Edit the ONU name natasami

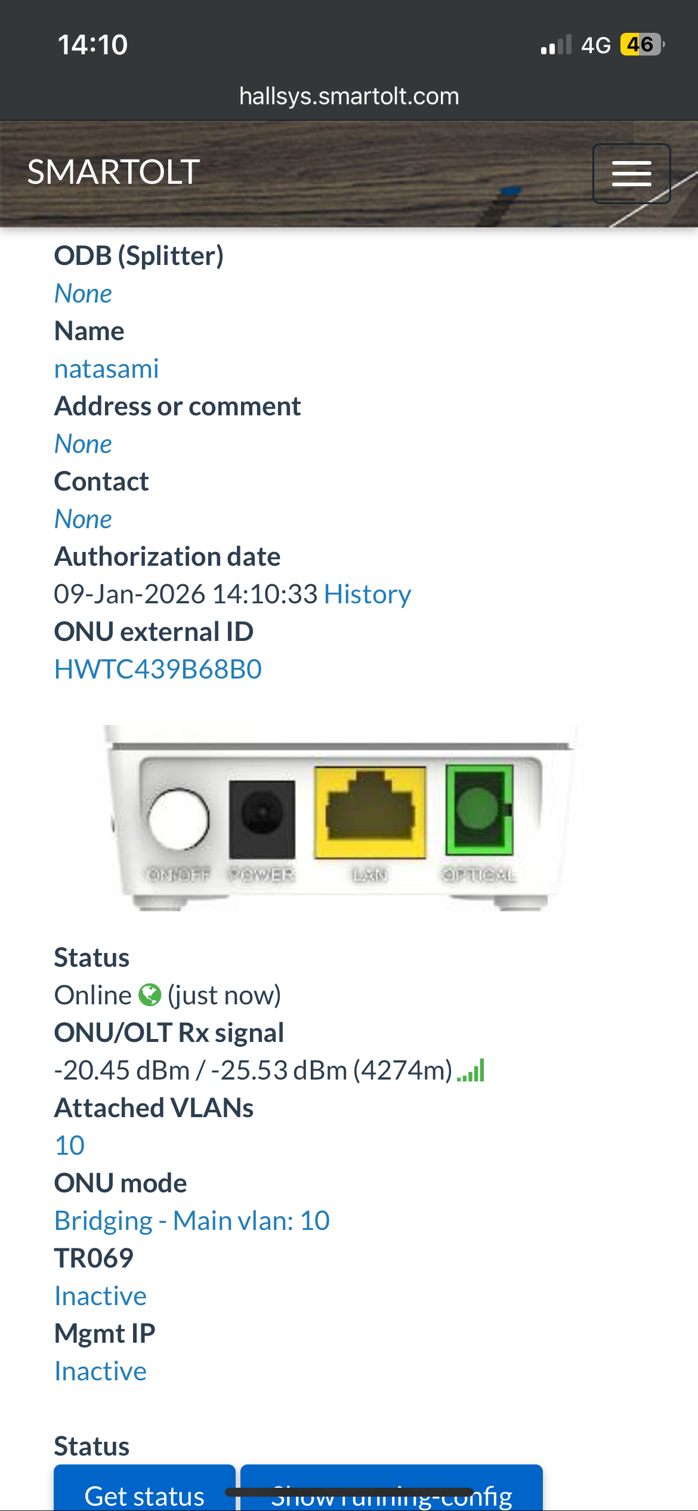click(106, 369)
